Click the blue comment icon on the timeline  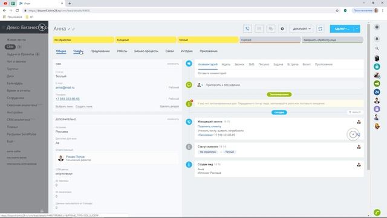click(x=189, y=64)
